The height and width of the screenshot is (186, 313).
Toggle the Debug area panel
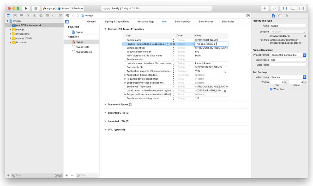(293, 8)
